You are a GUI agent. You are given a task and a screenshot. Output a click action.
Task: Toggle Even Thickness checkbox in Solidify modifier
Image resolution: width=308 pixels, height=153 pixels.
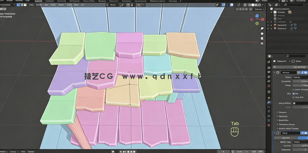(x=293, y=89)
